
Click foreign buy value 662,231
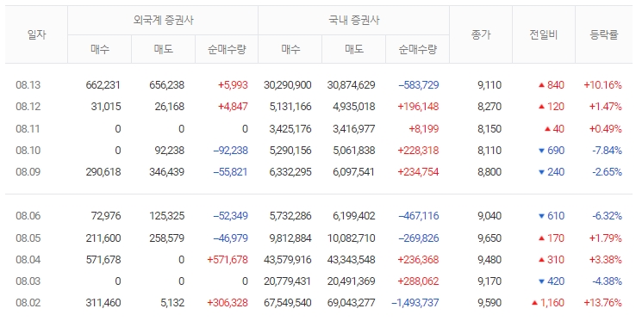pos(103,85)
